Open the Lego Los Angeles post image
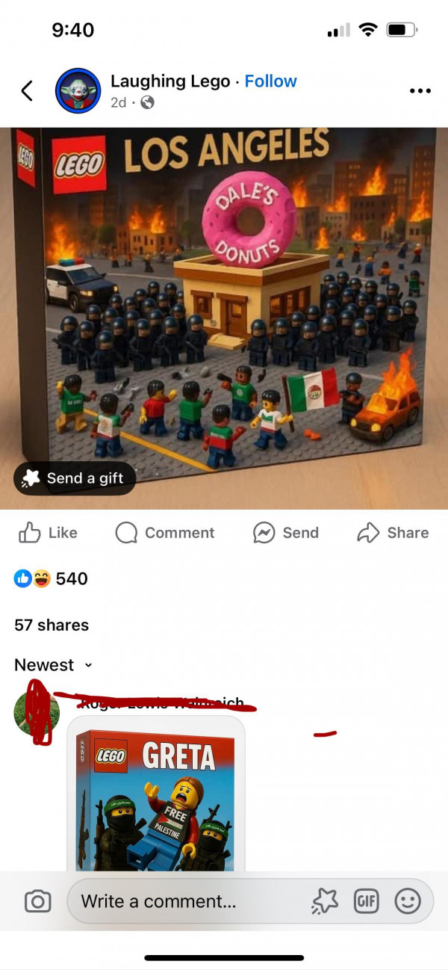 (x=224, y=318)
